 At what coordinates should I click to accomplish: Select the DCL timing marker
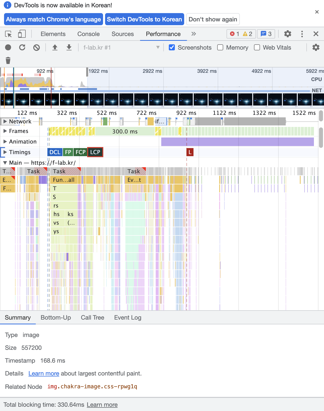[x=55, y=152]
